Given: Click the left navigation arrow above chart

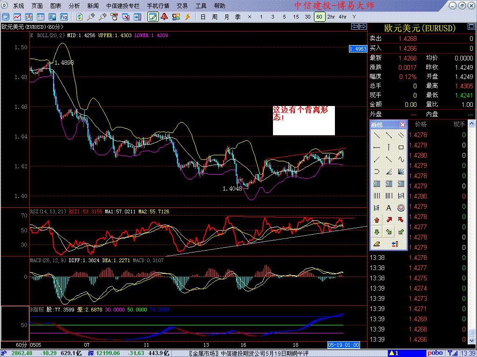Looking at the screenshot, I should (x=355, y=26).
